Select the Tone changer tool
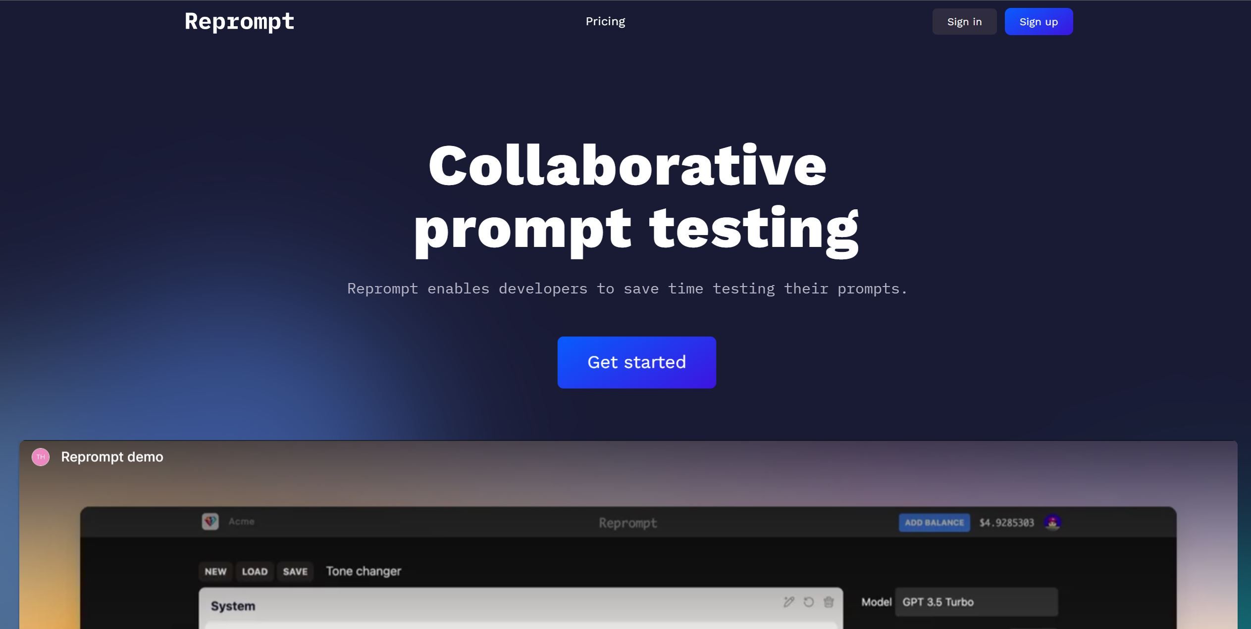Image resolution: width=1251 pixels, height=629 pixels. [363, 571]
